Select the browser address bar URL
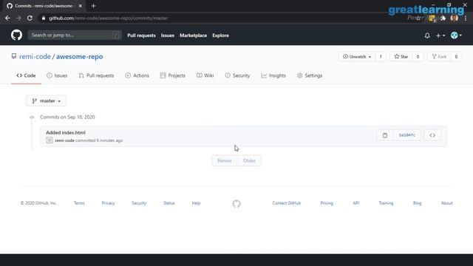The image size is (473, 266). coord(109,18)
